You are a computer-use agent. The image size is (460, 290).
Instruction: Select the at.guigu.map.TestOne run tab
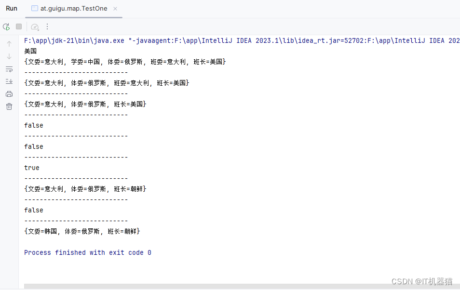coord(74,9)
